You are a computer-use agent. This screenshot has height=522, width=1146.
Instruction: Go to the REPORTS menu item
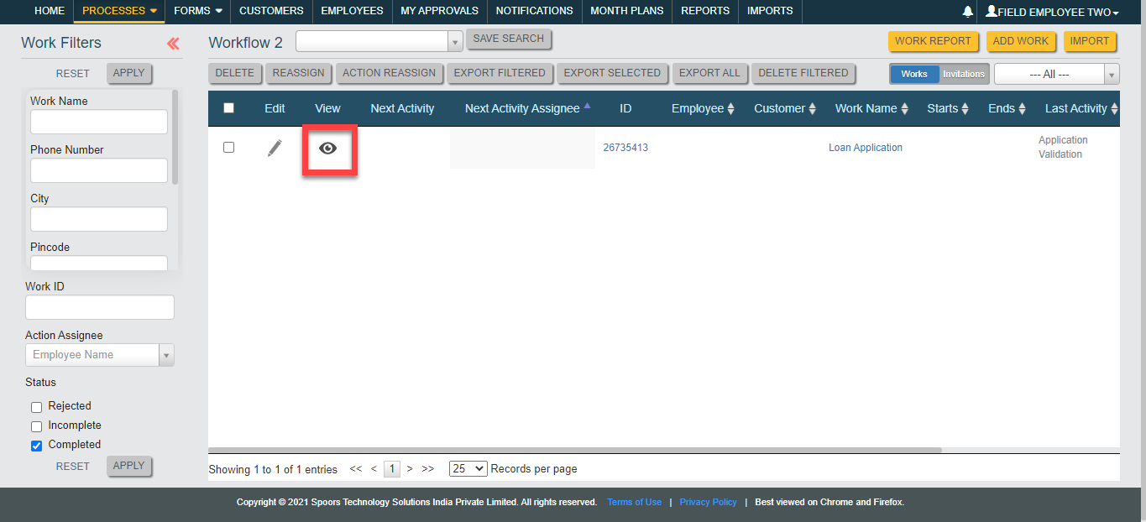click(x=705, y=11)
